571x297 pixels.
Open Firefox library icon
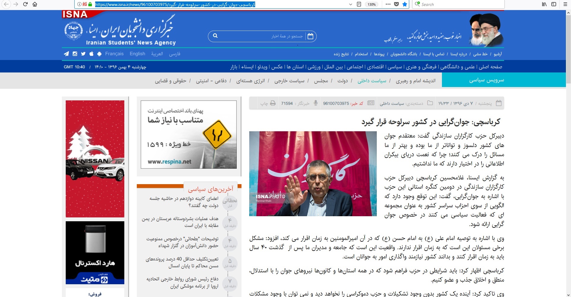[x=544, y=4]
